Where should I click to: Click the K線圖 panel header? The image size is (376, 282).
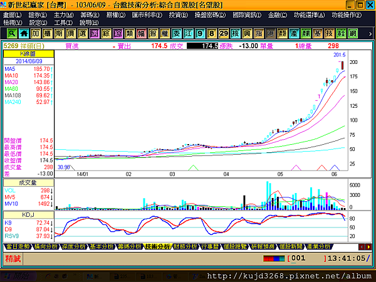coord(29,54)
